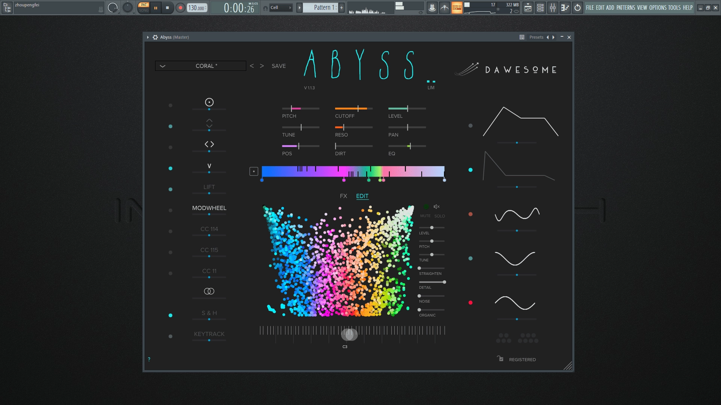Viewport: 721px width, 405px height.
Task: Select the circle-dot modulator icon
Action: point(209,102)
